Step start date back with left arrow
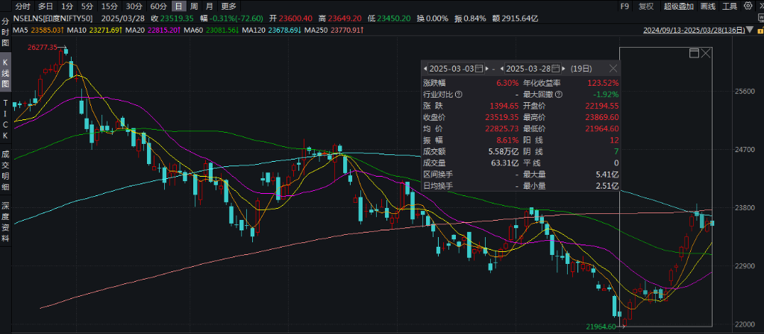Viewport: 764px width, 334px height. 425,68
